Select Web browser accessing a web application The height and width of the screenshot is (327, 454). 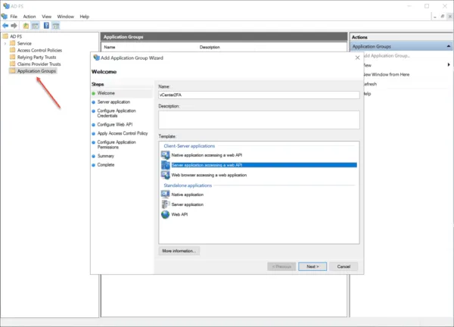(209, 175)
